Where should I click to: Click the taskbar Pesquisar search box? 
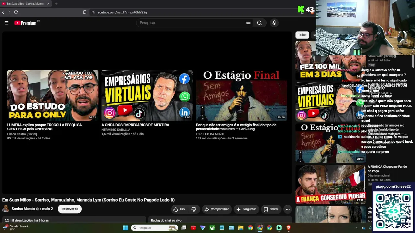(x=155, y=228)
